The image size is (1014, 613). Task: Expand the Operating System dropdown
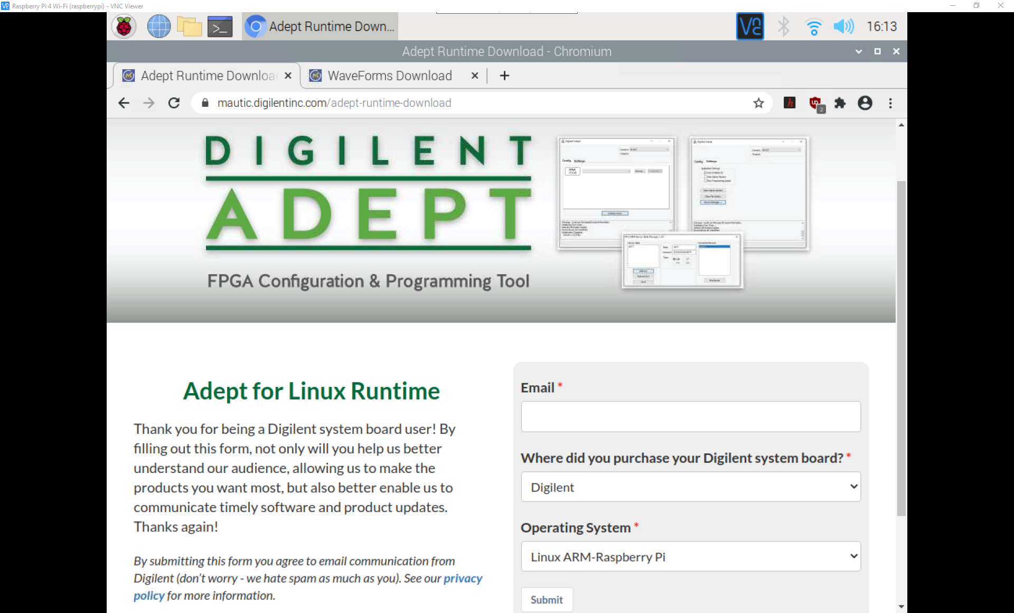point(691,556)
